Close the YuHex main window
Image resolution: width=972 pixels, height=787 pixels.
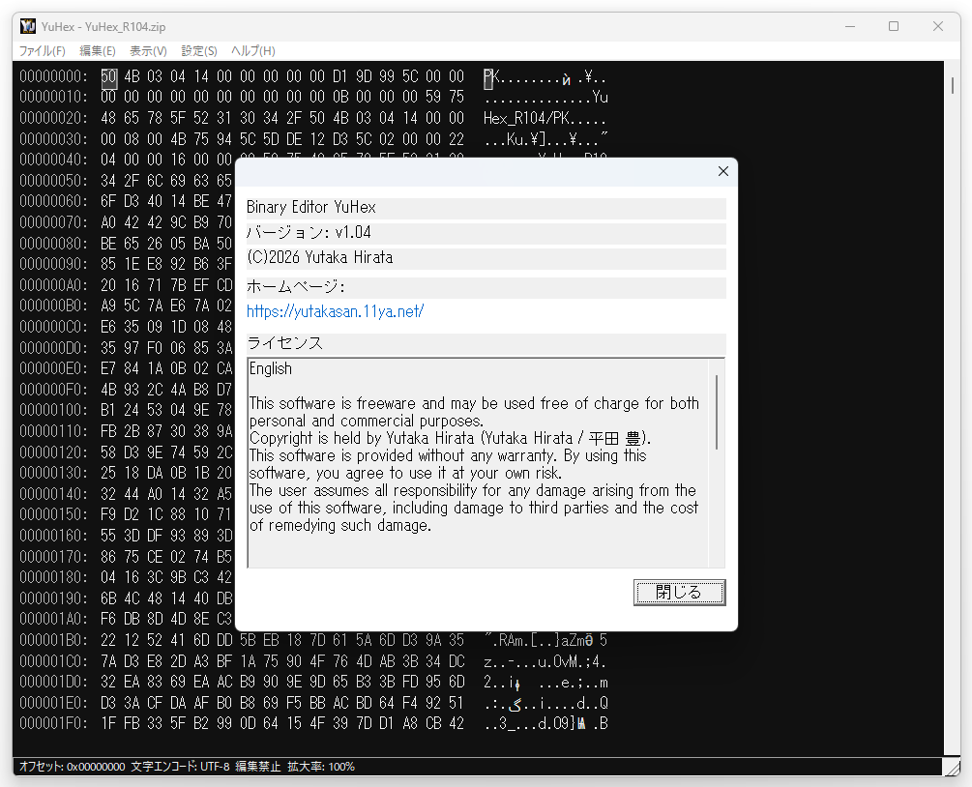point(938,27)
